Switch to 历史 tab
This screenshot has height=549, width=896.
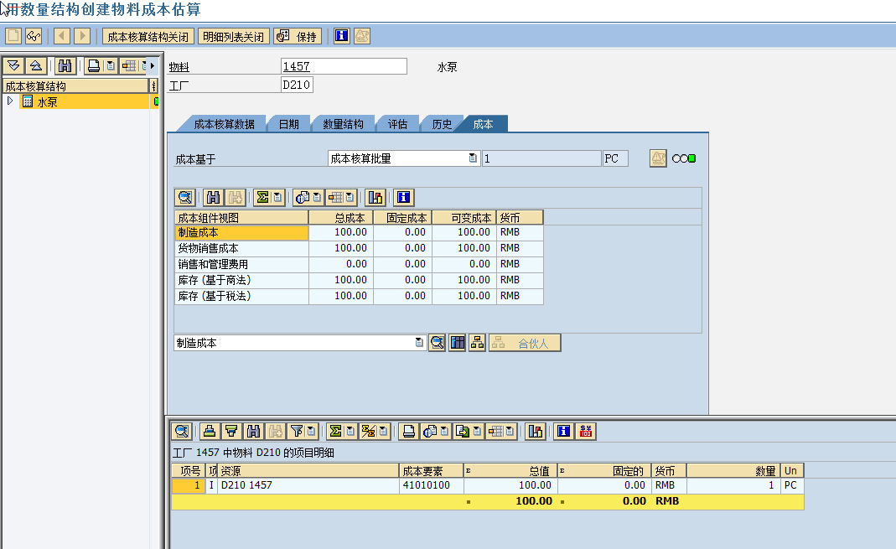coord(442,124)
